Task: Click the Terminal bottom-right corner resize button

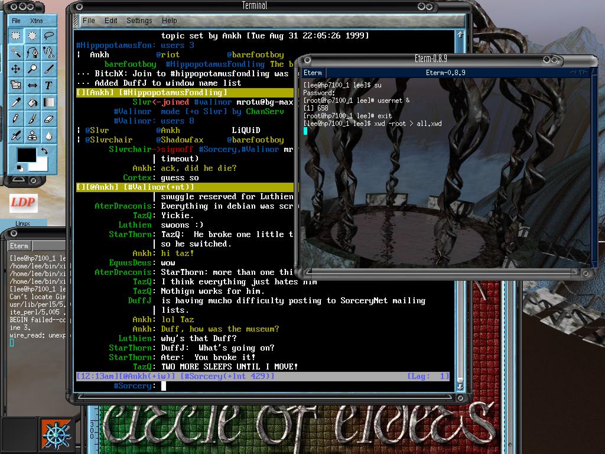Action: tap(460, 398)
